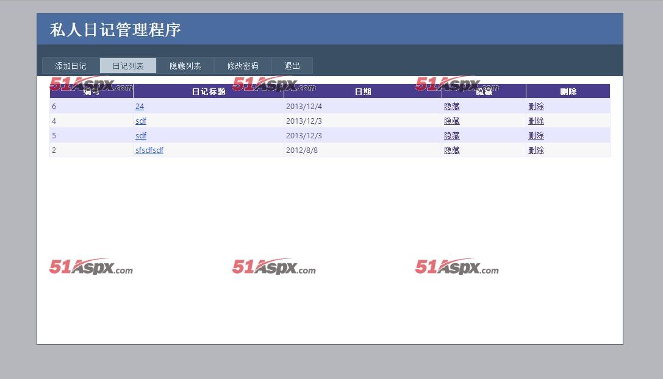The image size is (663, 379).
Task: Hide the diary numbered 4
Action: tap(451, 121)
